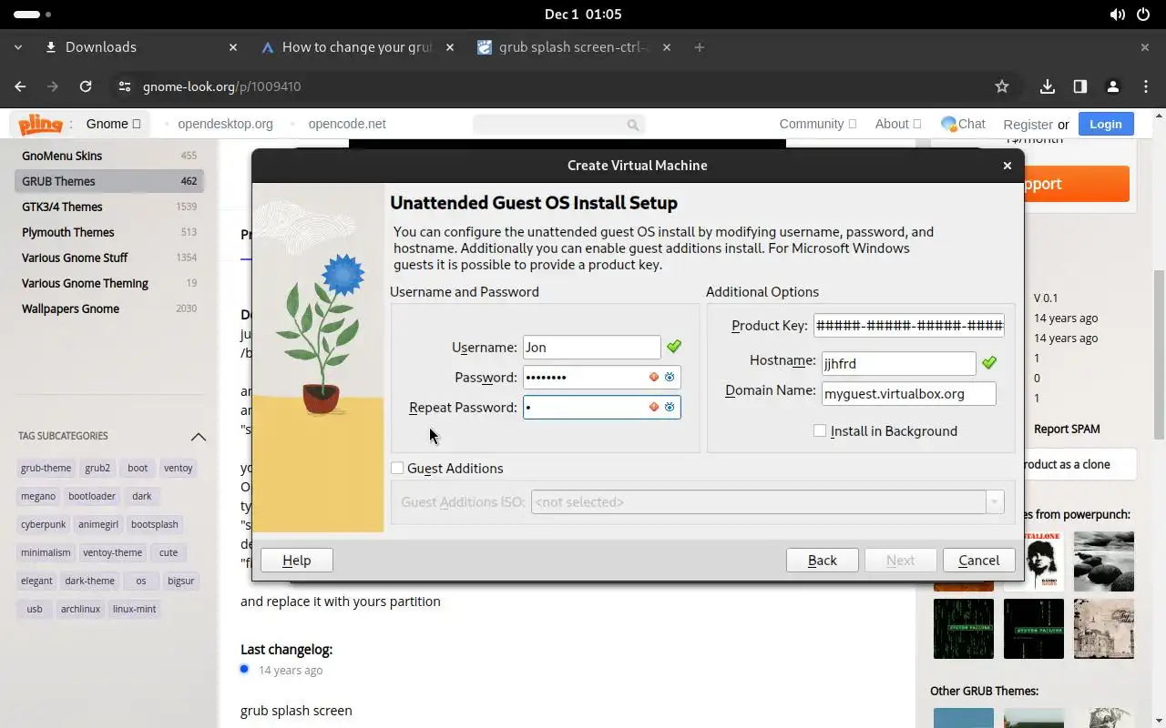Click the Username input field
Screen dimensions: 1166x728
click(592, 347)
